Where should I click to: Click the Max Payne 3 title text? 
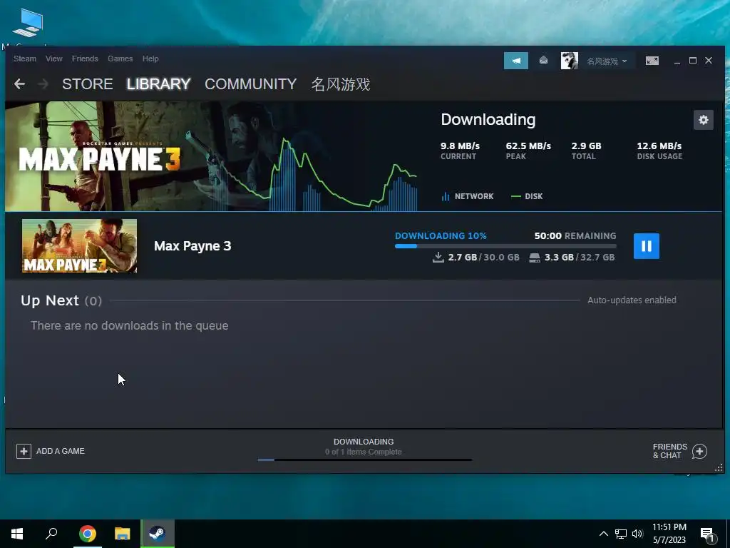click(x=192, y=246)
